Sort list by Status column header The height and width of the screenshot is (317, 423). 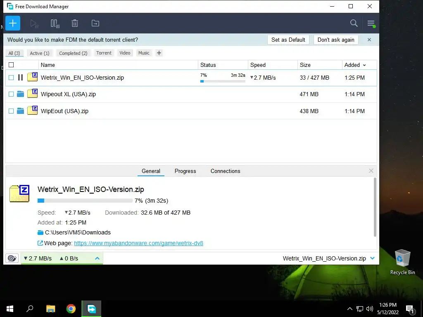click(x=223, y=65)
